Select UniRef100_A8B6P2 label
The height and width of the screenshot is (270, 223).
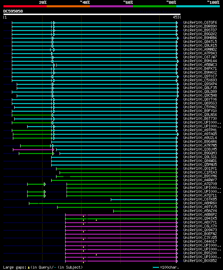(200, 214)
